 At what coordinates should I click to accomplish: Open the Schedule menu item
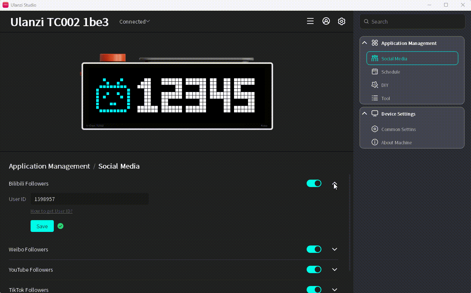tap(412, 72)
